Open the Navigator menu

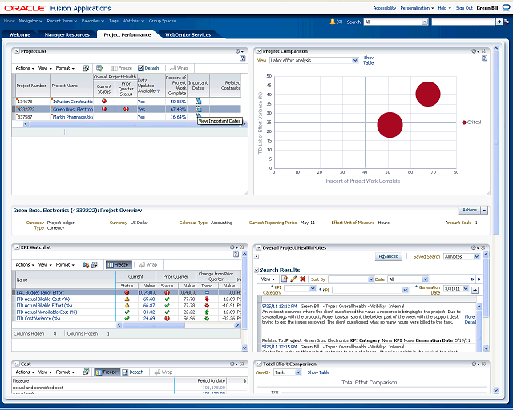(30, 22)
